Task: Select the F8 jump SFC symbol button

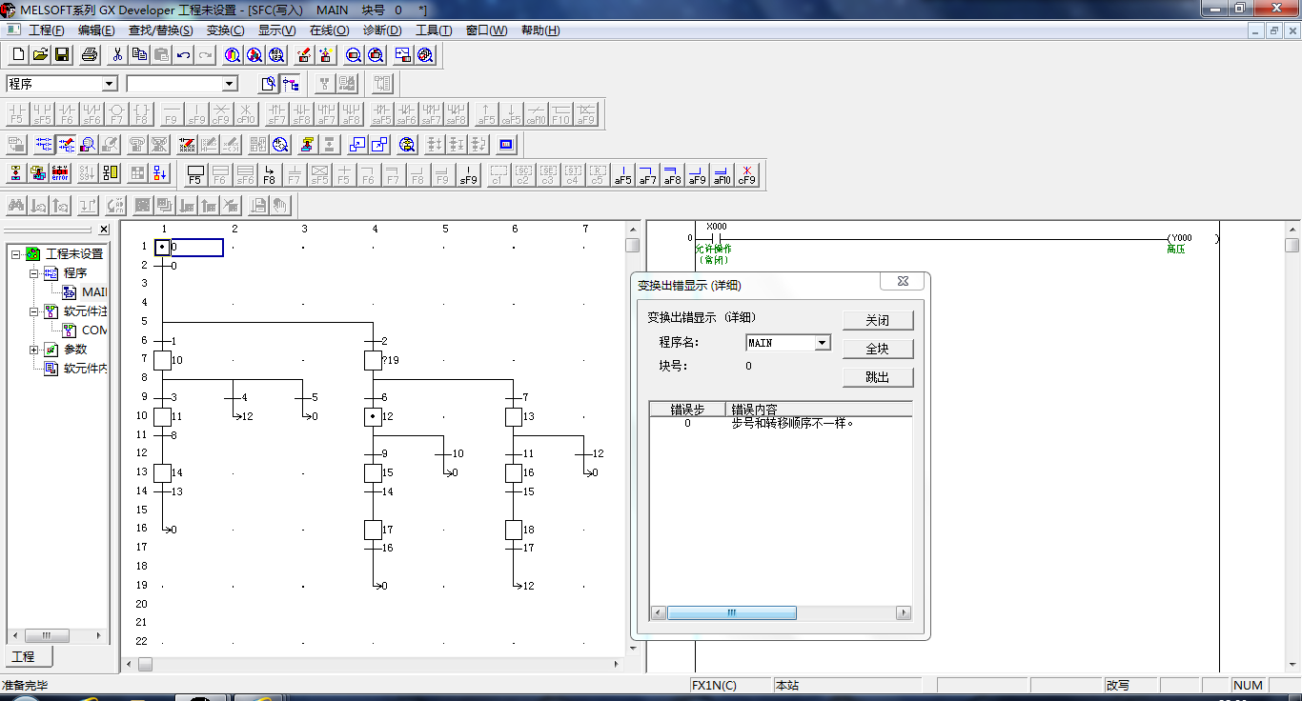Action: tap(269, 173)
